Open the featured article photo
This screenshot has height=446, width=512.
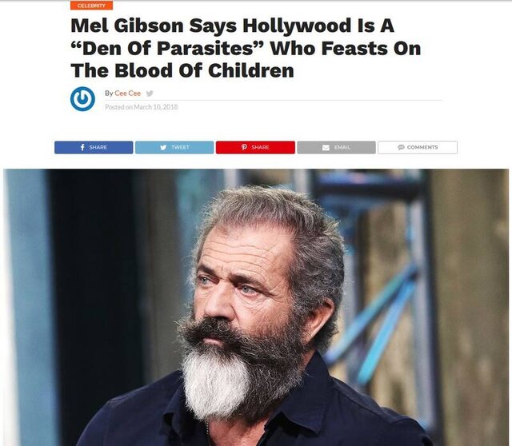pyautogui.click(x=256, y=308)
